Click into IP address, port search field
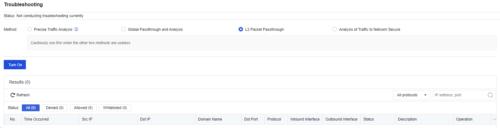Viewport: 500px width, 128px height. [460, 95]
